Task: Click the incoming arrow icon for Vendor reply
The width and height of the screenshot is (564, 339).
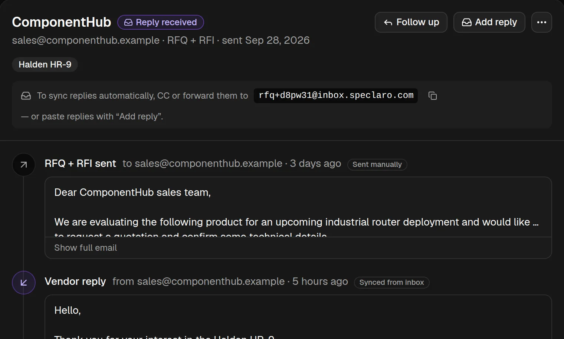Action: click(x=24, y=283)
